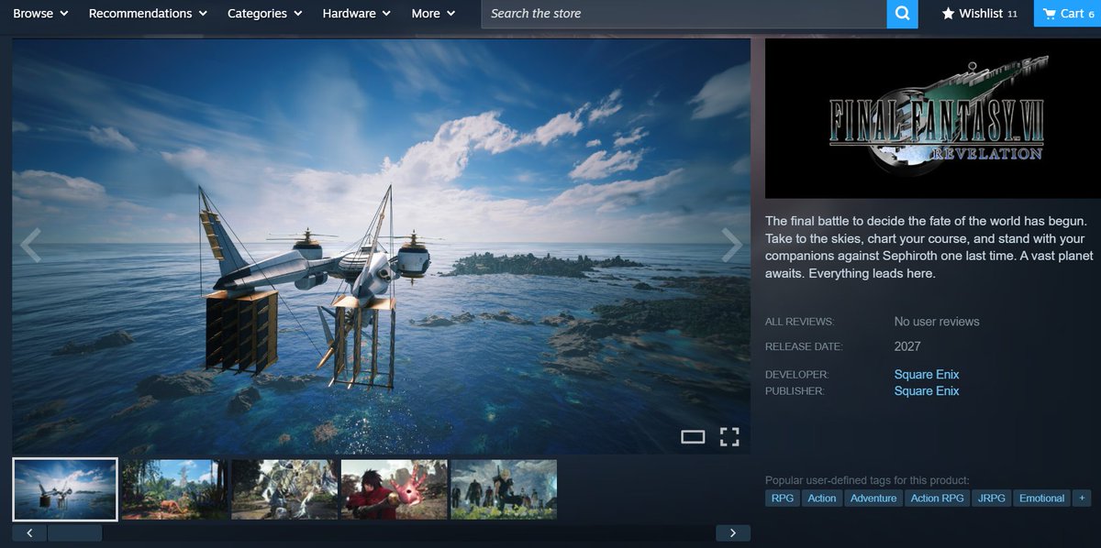Click the Emotional tag
1101x548 pixels.
[x=1042, y=499]
